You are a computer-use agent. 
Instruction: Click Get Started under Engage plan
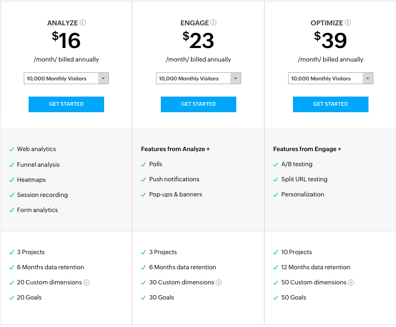(199, 104)
